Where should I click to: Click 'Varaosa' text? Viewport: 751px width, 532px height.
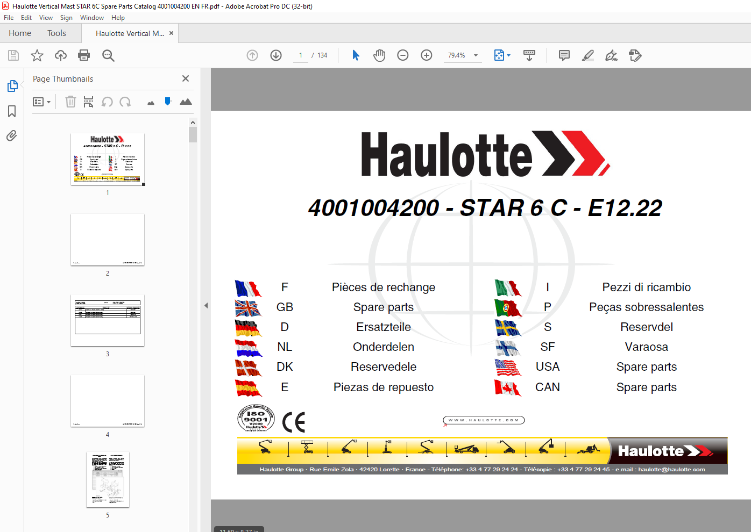[646, 347]
